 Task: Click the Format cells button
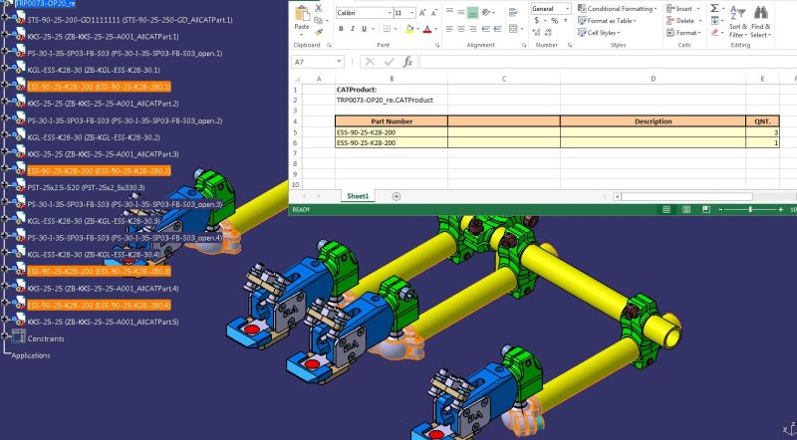[684, 33]
